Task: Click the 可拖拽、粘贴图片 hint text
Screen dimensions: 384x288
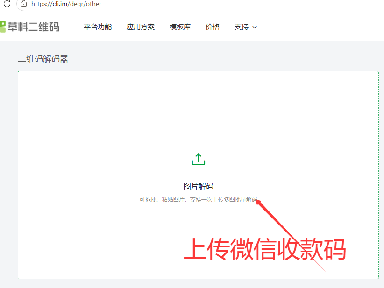Action: [199, 200]
